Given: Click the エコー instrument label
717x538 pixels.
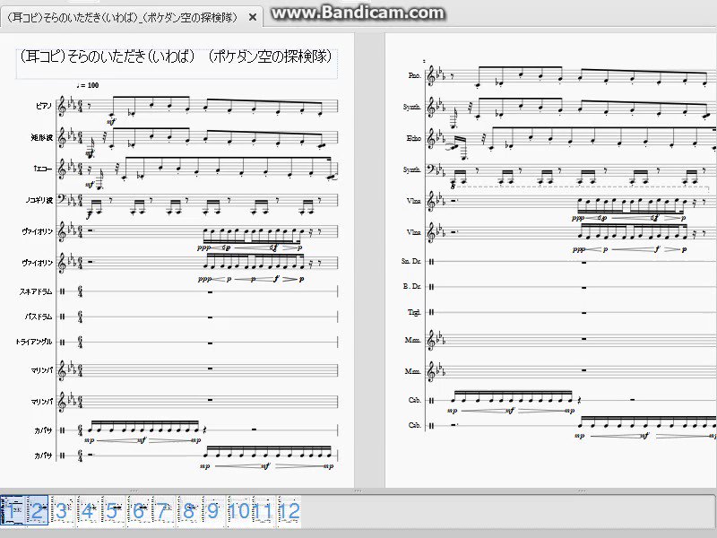Looking at the screenshot, I should (x=43, y=169).
